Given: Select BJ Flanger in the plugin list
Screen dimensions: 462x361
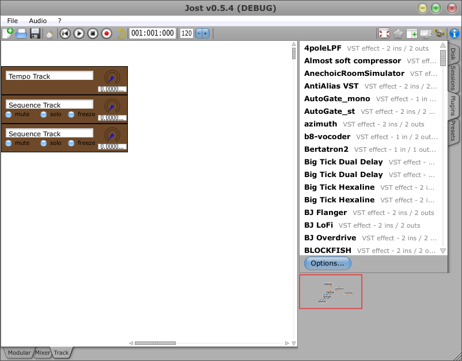Looking at the screenshot, I should (325, 213).
